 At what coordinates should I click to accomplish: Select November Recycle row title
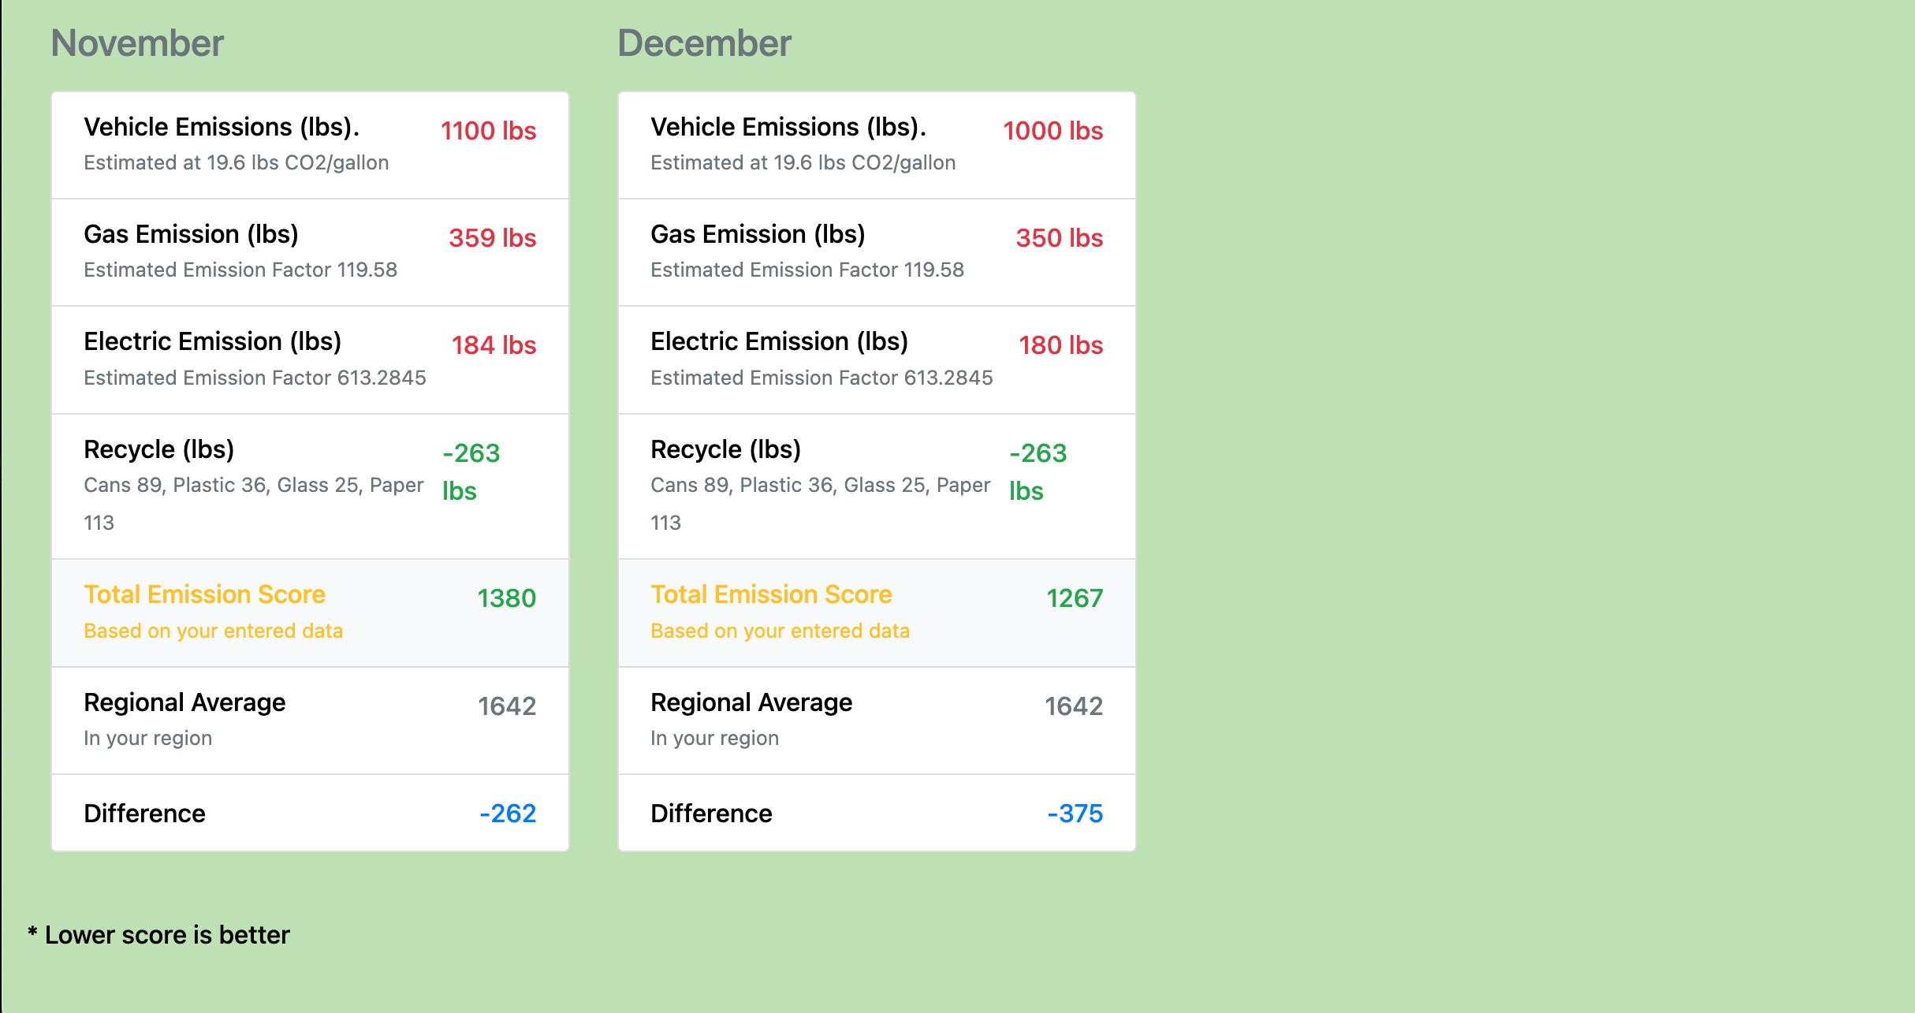tap(158, 449)
